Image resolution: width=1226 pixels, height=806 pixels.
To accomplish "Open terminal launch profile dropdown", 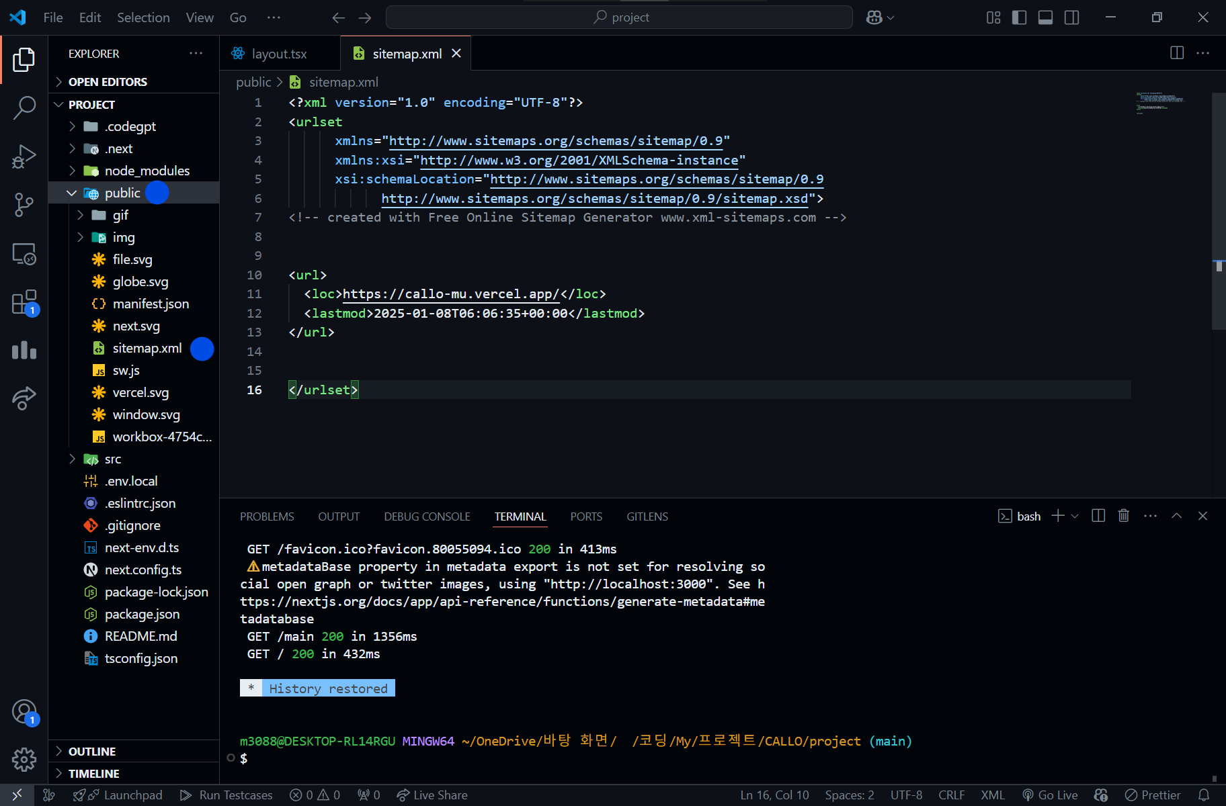I will click(x=1075, y=516).
